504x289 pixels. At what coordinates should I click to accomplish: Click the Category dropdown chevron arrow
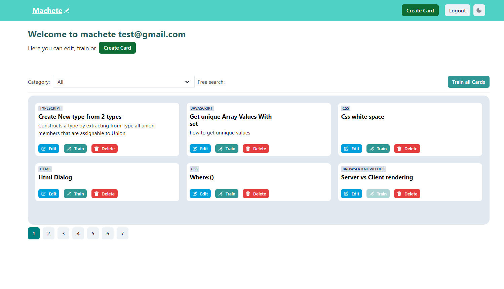pyautogui.click(x=187, y=82)
